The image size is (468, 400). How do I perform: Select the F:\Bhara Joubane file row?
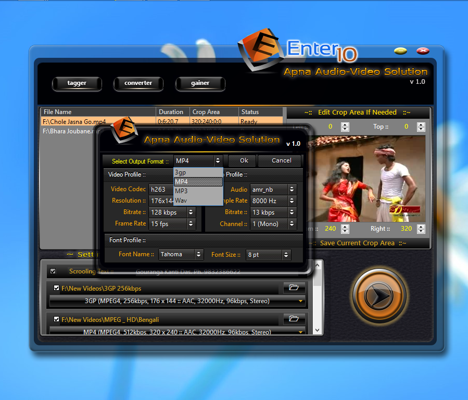[x=72, y=131]
